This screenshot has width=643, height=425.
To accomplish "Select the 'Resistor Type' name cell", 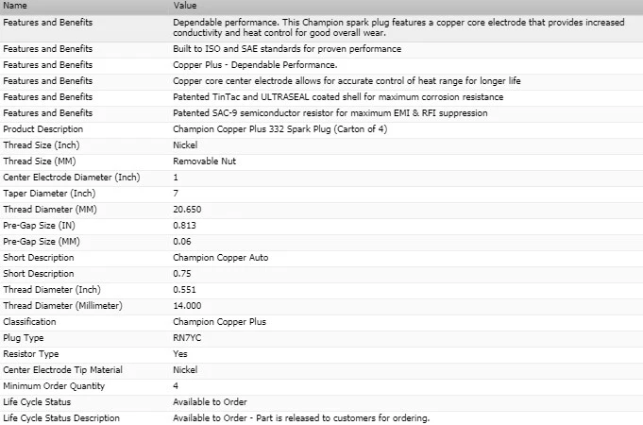I will 31,354.
